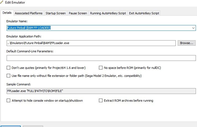Click the Sample Command: label

point(19,84)
